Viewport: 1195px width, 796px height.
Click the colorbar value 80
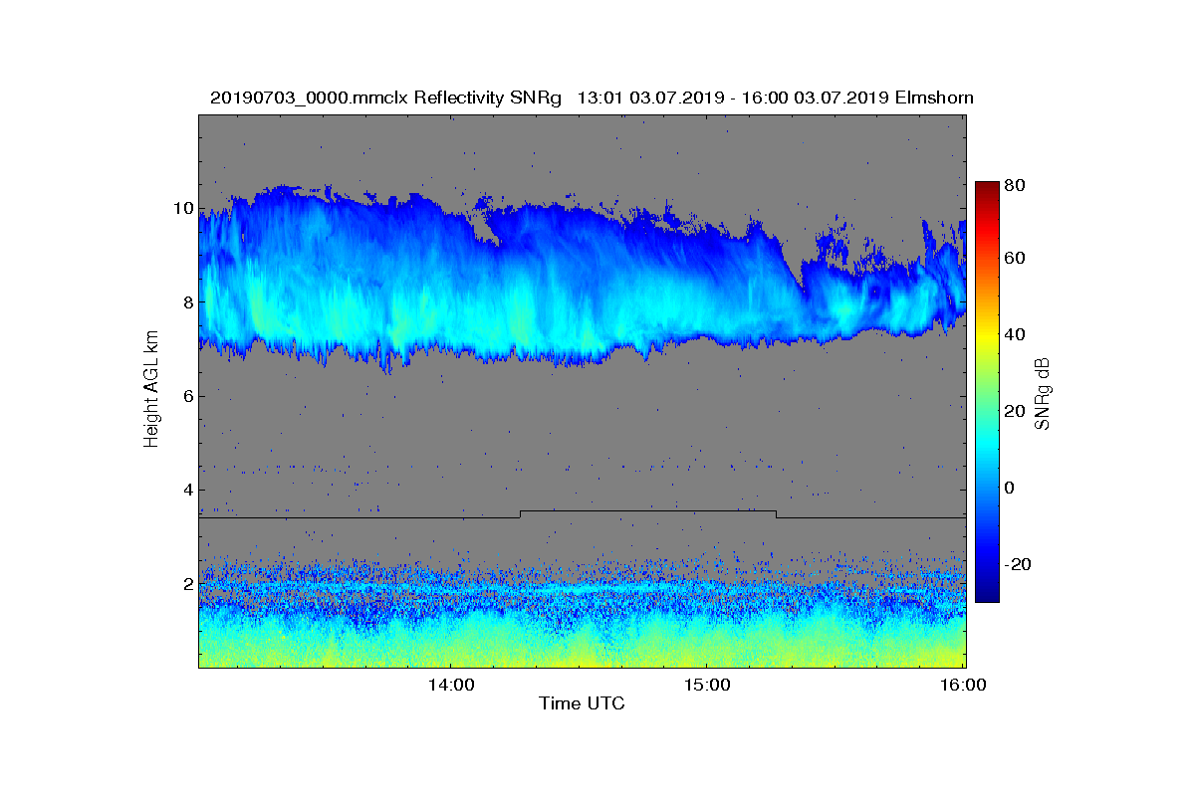click(x=1015, y=184)
